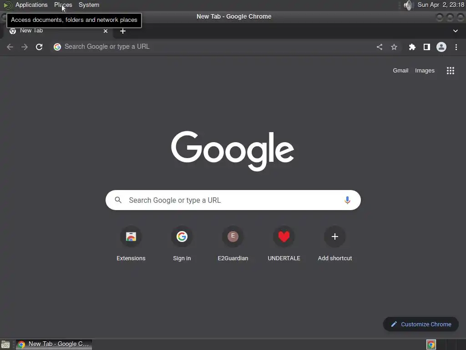Open the Images link
Image resolution: width=466 pixels, height=350 pixels.
pyautogui.click(x=425, y=71)
